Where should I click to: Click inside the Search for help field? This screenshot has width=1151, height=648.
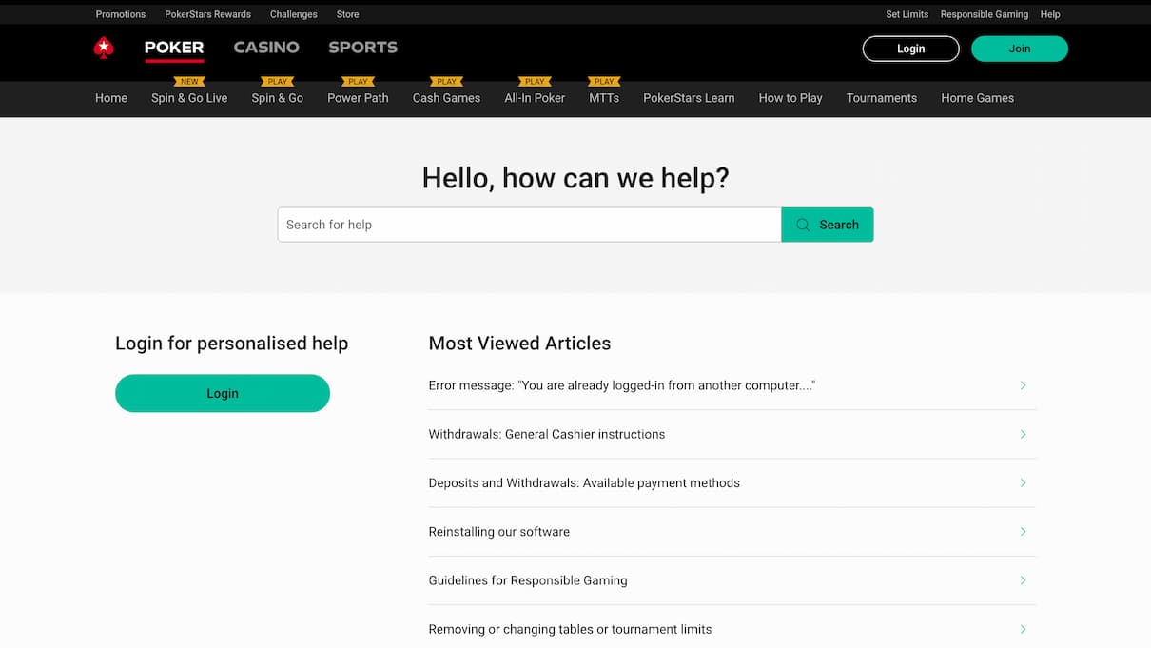[x=529, y=225]
